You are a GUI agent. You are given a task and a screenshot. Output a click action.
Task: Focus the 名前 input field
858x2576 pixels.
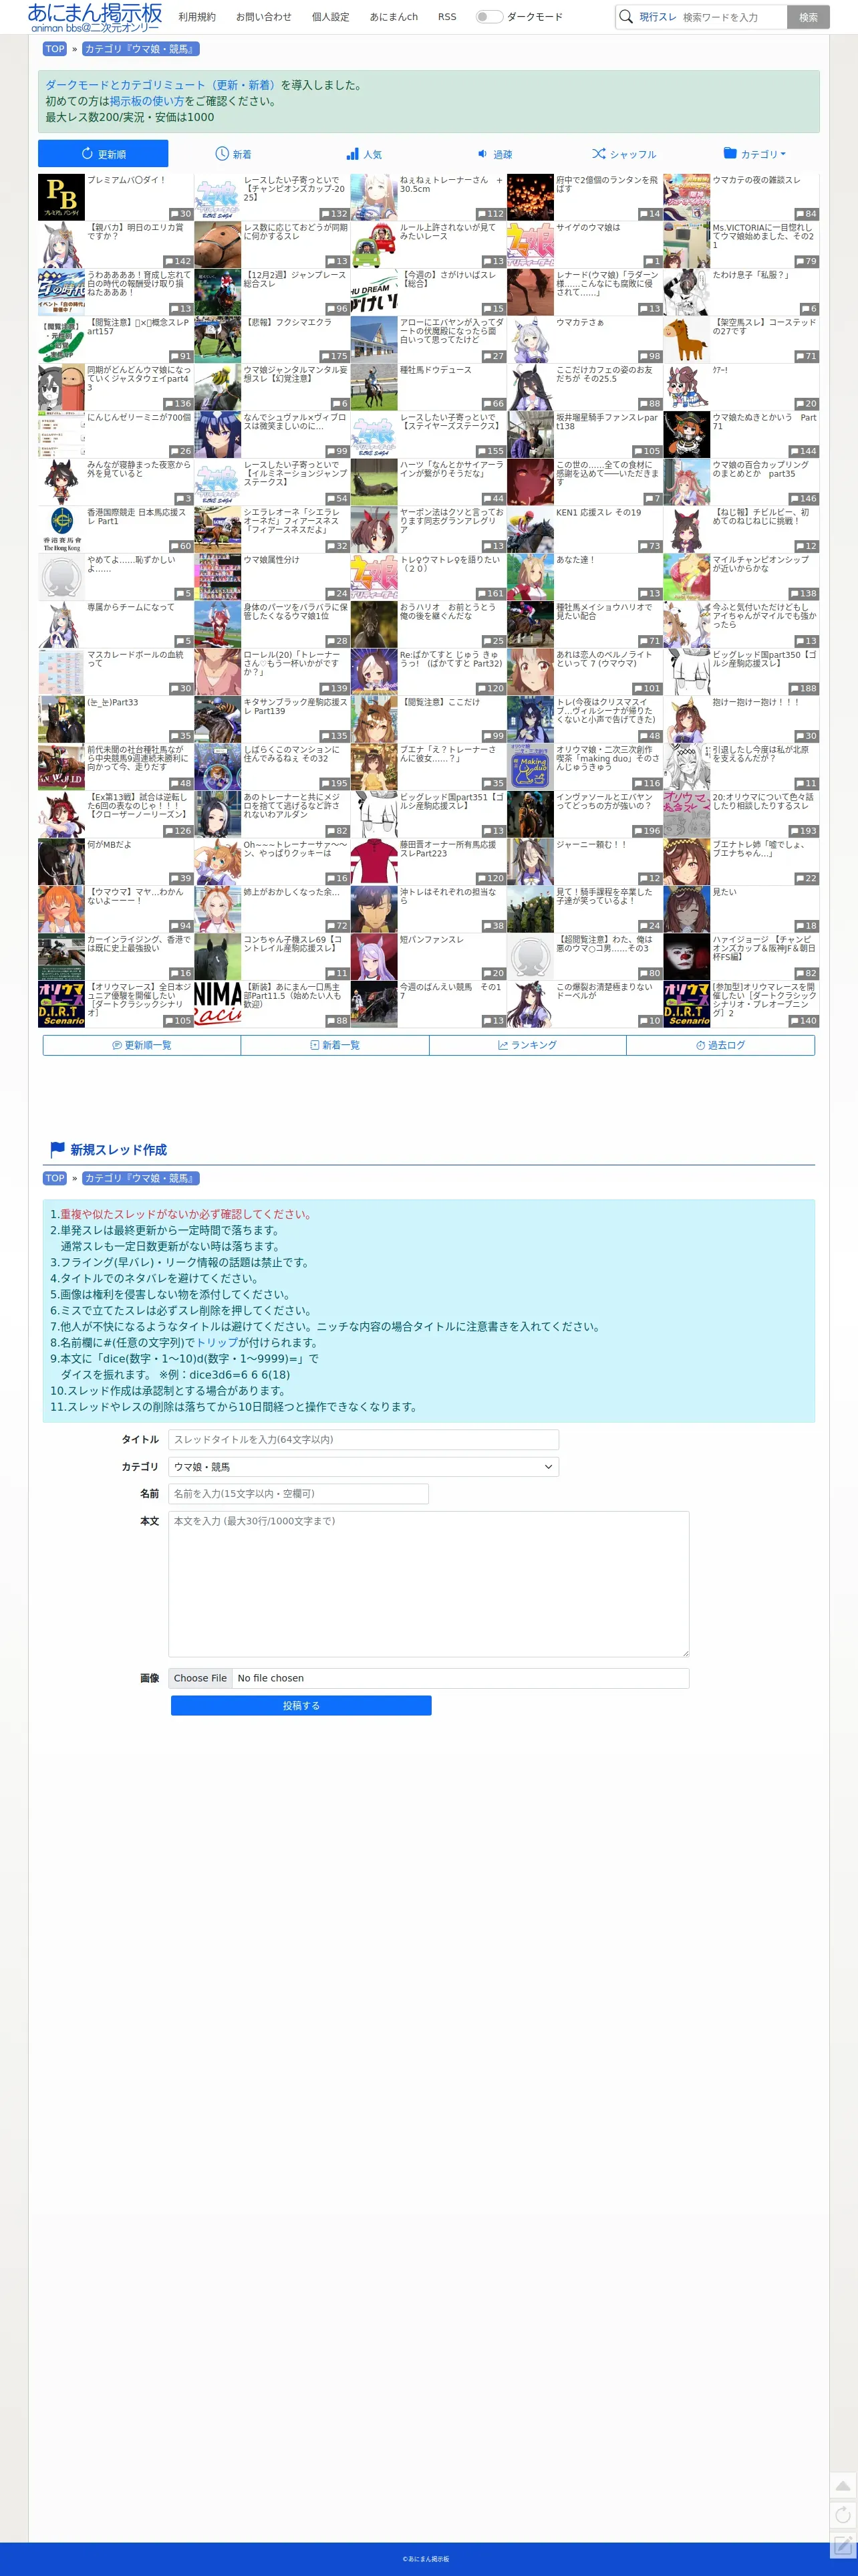298,1494
